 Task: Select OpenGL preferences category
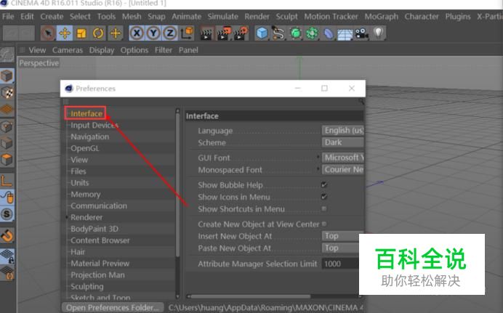85,148
